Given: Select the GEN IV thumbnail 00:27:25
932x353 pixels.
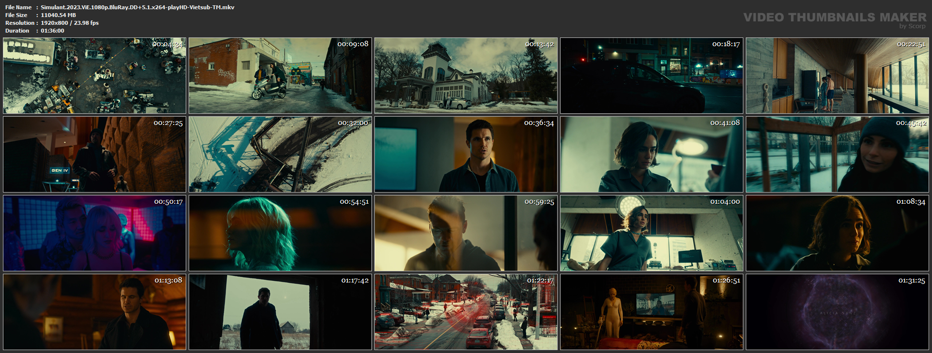Looking at the screenshot, I should point(94,155).
